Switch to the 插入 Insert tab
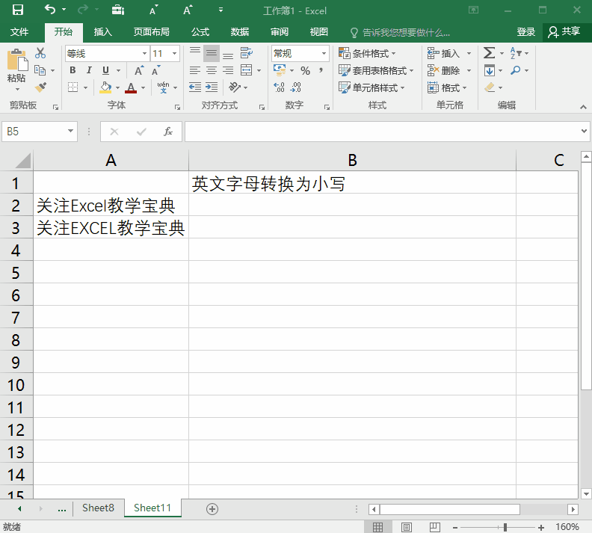The width and height of the screenshot is (592, 533). tap(102, 32)
